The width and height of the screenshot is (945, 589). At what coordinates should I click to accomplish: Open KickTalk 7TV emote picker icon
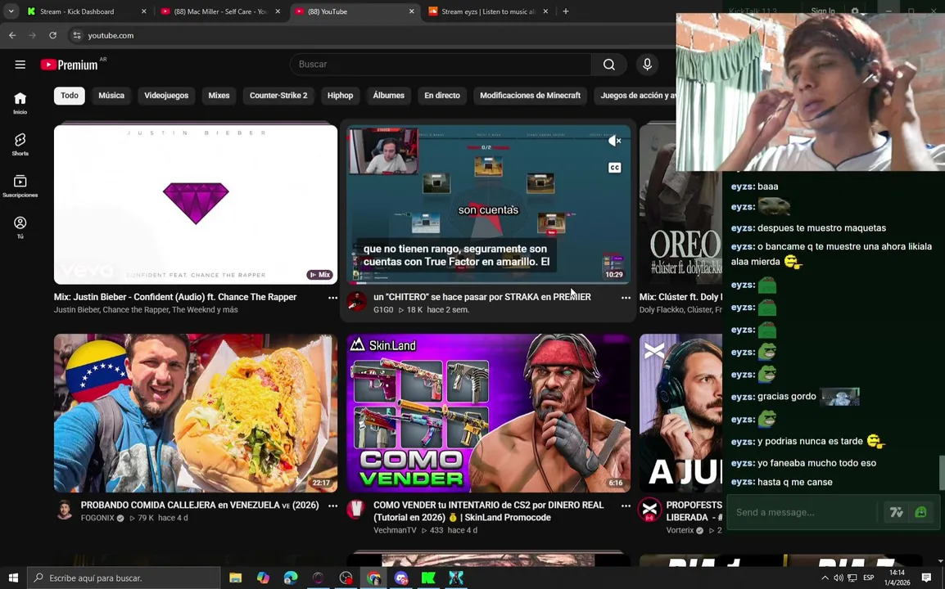[x=896, y=513]
